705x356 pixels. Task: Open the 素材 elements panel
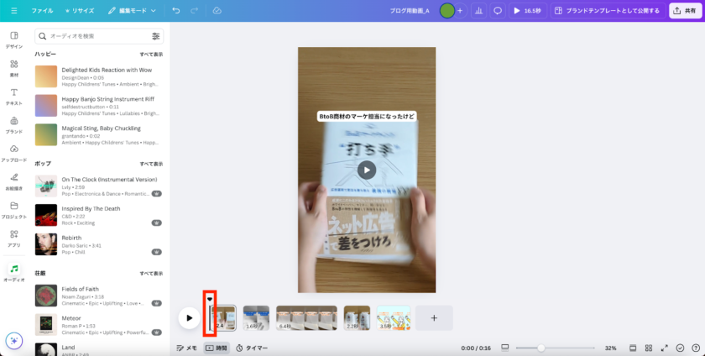(x=14, y=67)
